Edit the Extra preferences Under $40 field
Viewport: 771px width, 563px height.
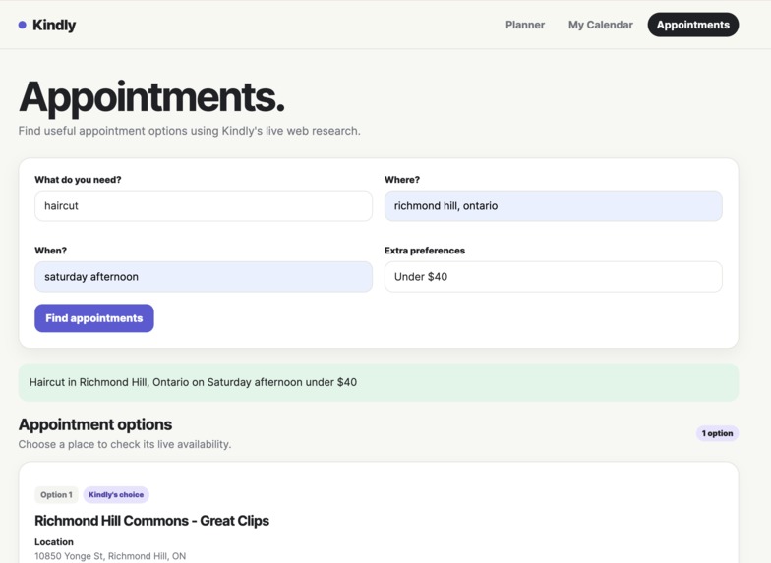(553, 277)
